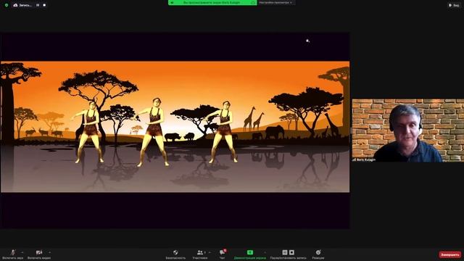Stop the recording in bottom toolbar
The width and height of the screenshot is (464, 261).
pyautogui.click(x=291, y=252)
